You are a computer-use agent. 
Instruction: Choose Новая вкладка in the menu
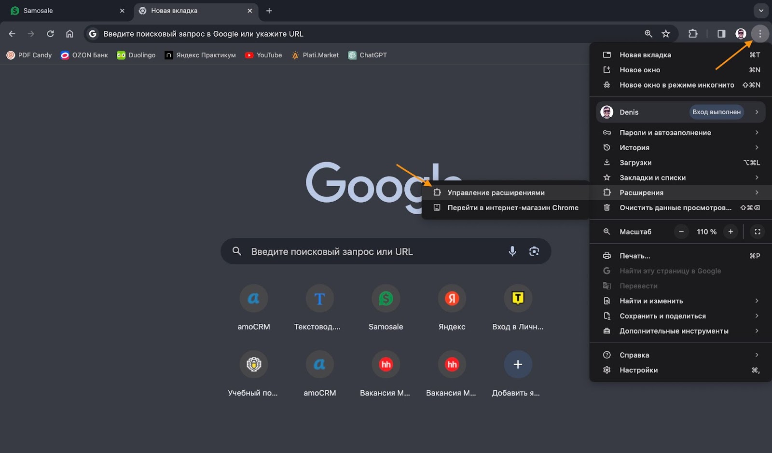681,55
